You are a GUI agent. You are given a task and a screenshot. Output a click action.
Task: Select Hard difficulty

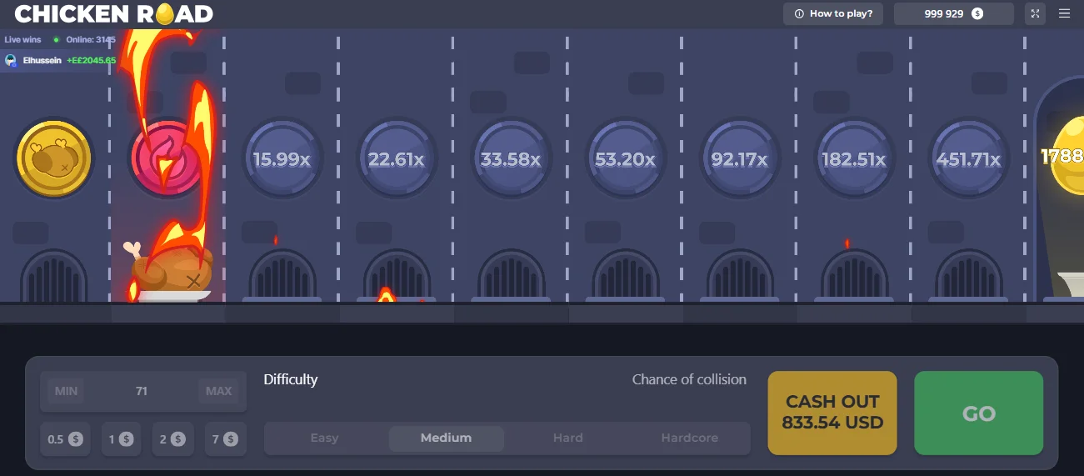coord(568,438)
